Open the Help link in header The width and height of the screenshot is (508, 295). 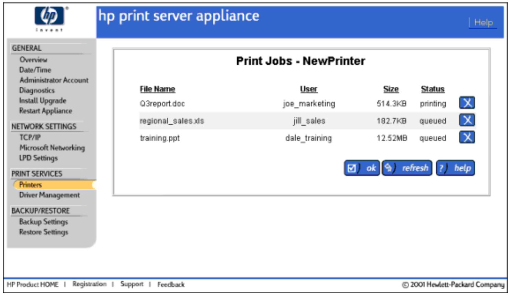tap(483, 22)
